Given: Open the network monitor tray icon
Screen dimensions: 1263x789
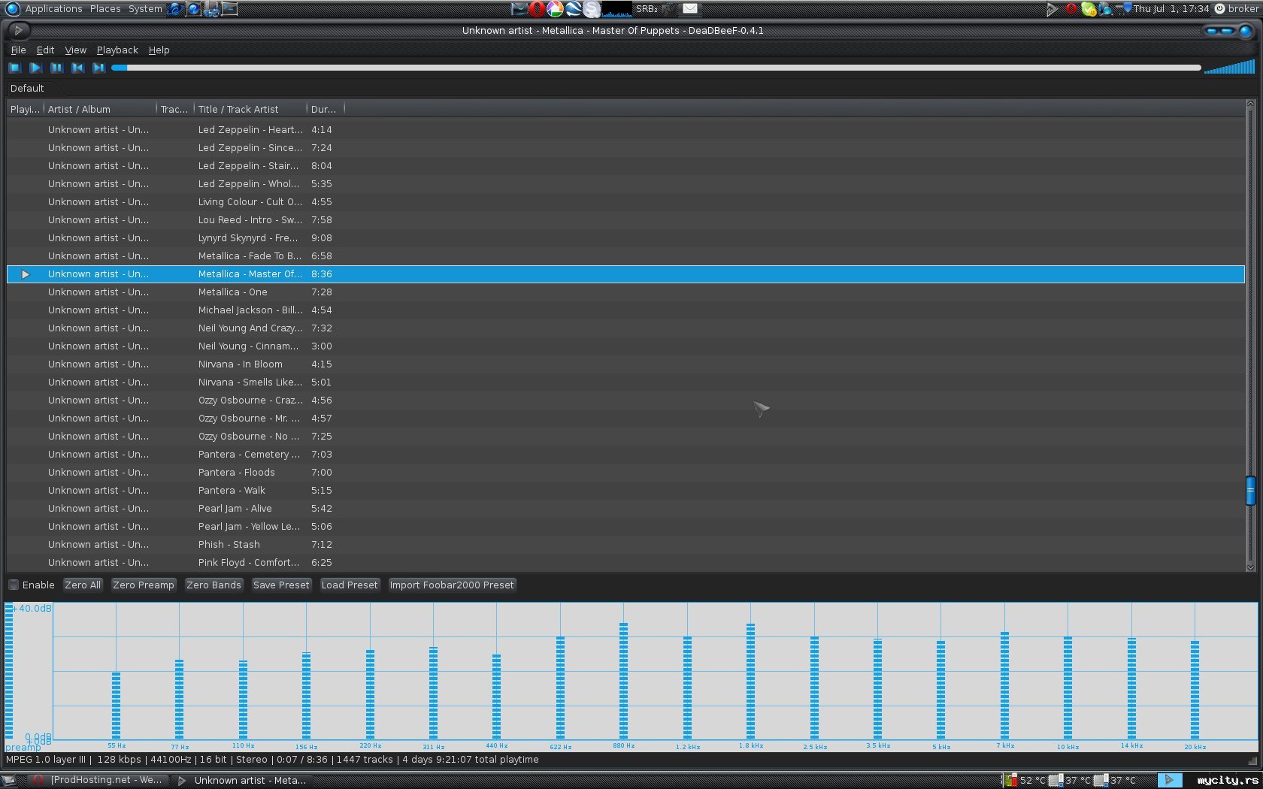Looking at the screenshot, I should (1105, 9).
